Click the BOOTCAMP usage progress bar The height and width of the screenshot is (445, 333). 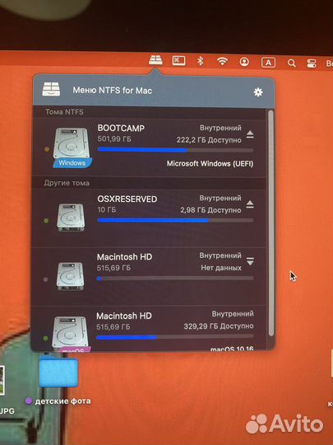point(175,150)
